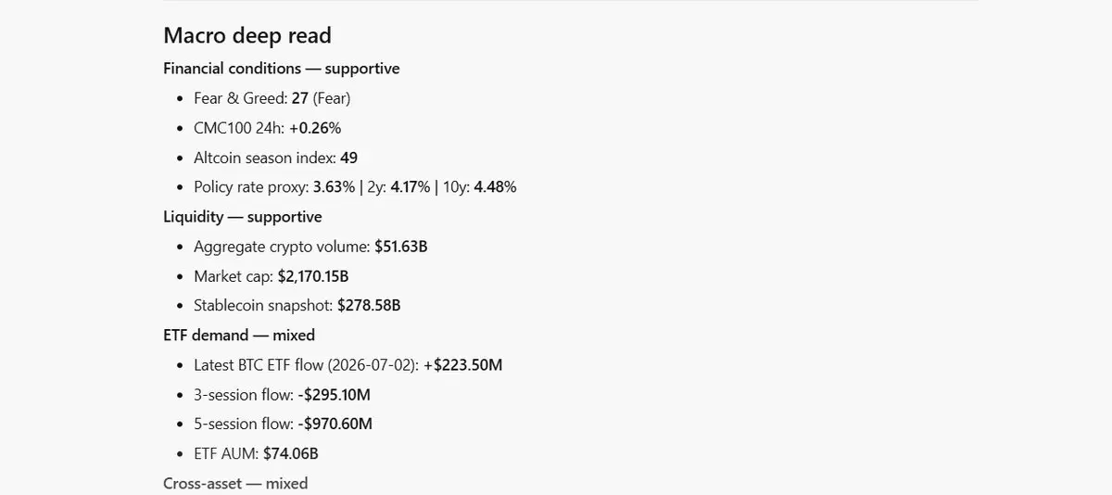Select the "Liquidity — supportive" subheading

(243, 217)
